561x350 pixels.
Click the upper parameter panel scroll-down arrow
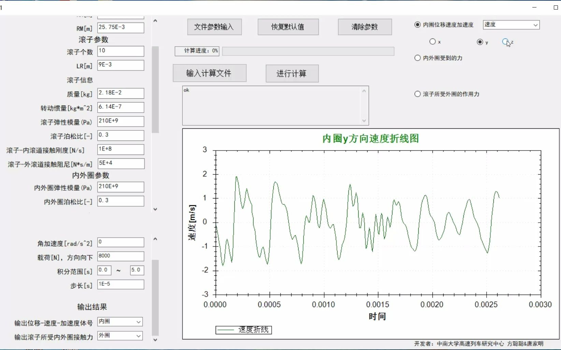tap(155, 209)
